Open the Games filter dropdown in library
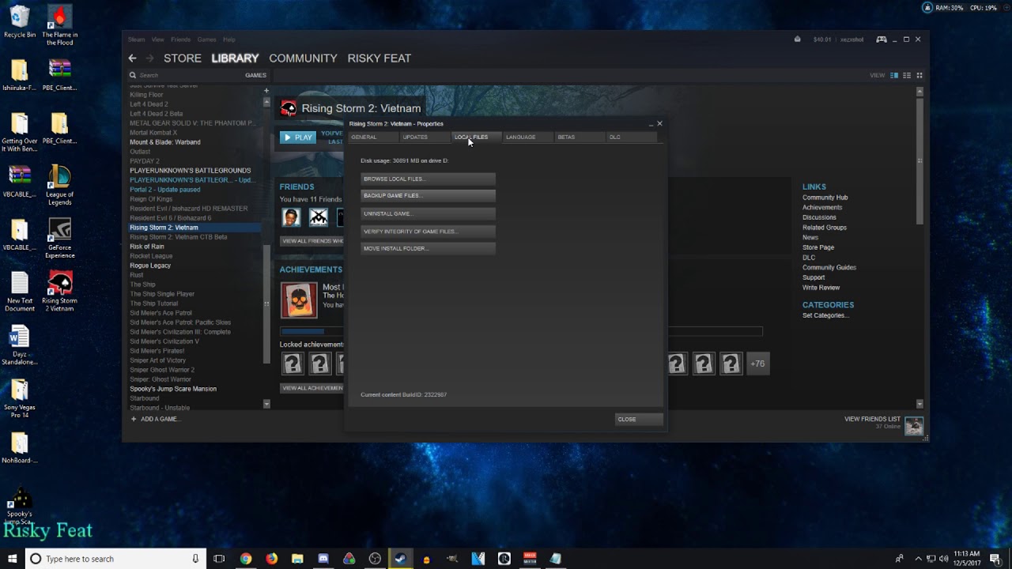The image size is (1012, 569). coord(255,75)
